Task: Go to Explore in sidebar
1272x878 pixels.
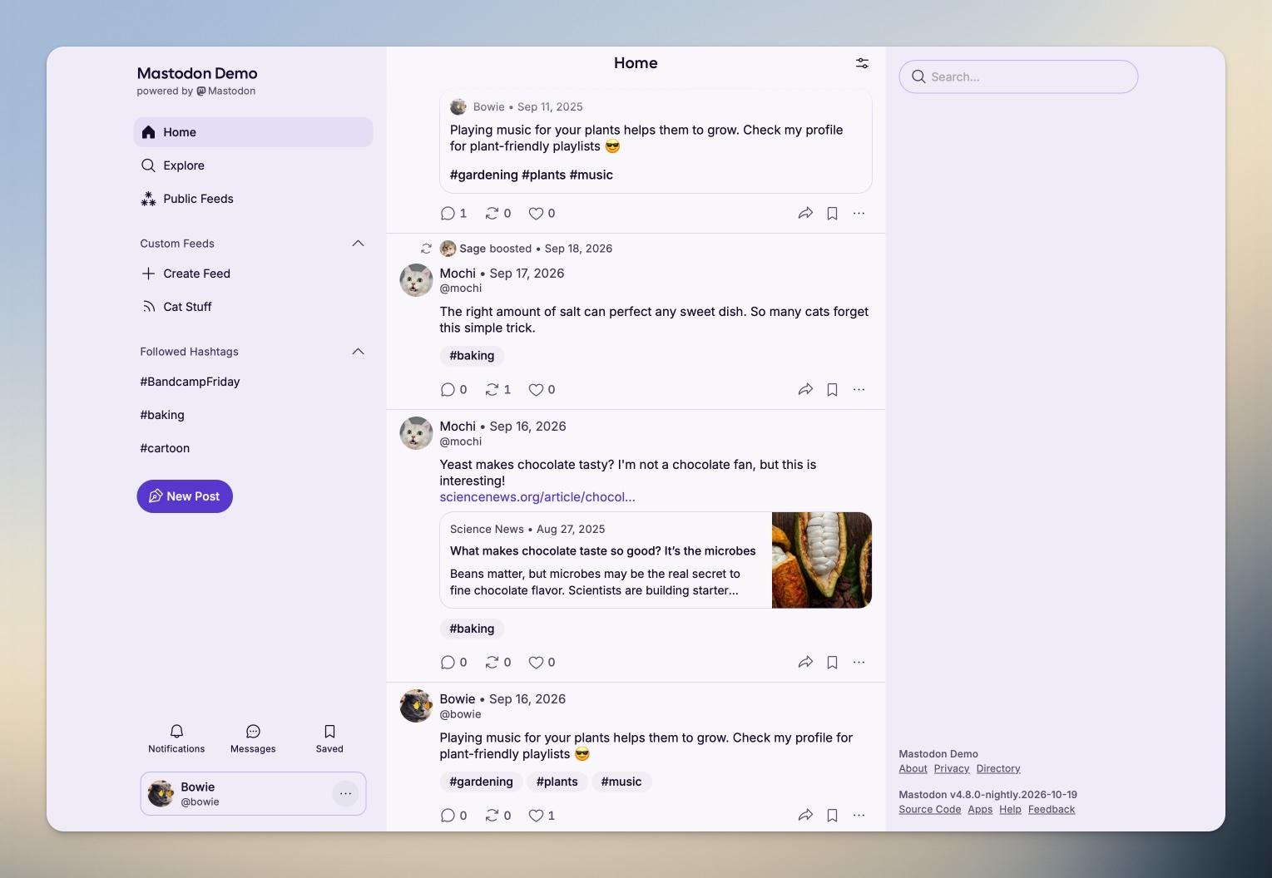Action: tap(253, 165)
